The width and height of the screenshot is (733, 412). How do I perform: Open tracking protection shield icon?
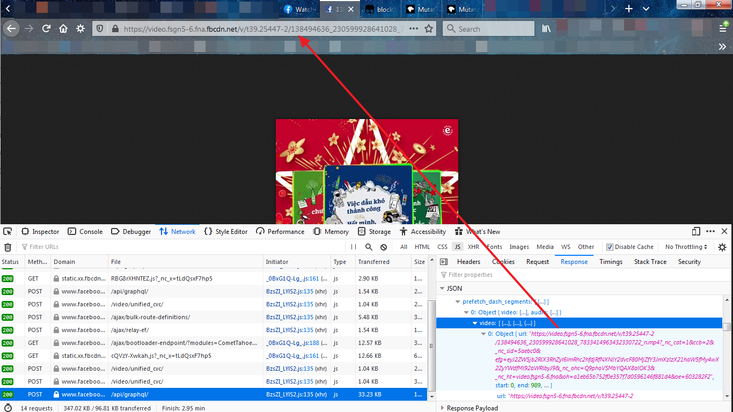(99, 29)
